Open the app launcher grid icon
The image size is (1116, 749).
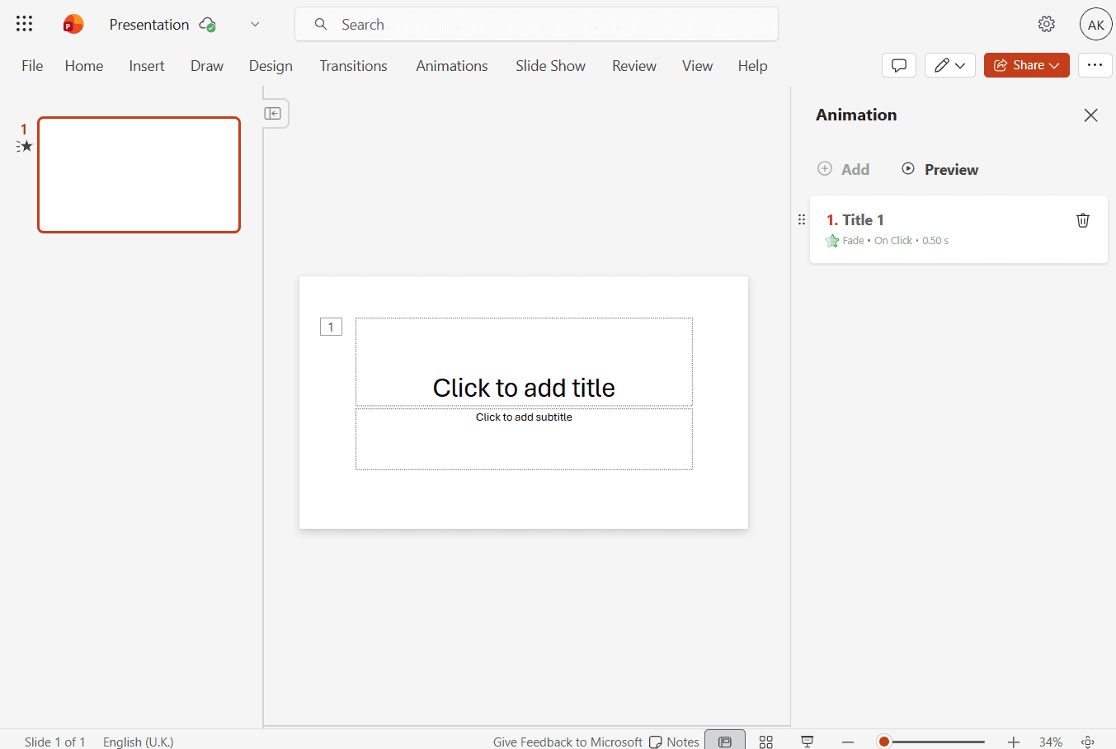click(24, 24)
